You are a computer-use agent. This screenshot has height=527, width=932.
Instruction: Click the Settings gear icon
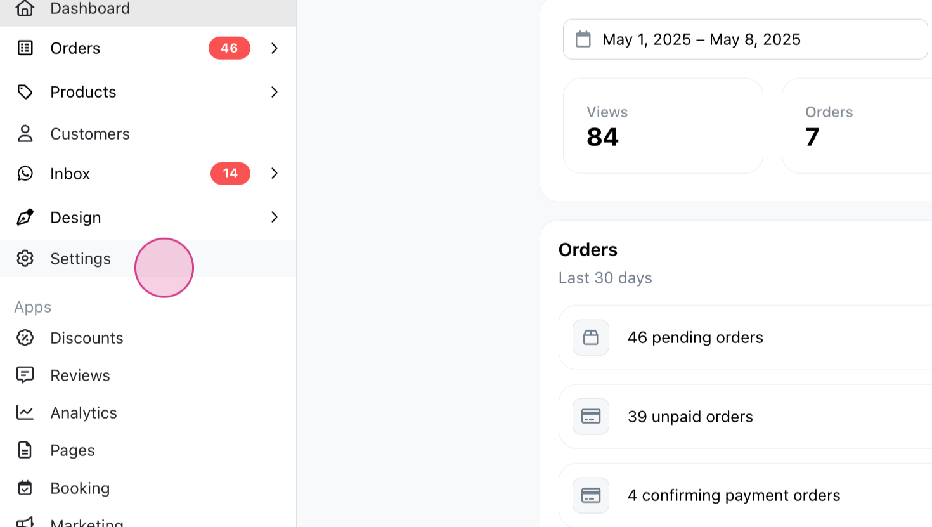[x=25, y=259]
